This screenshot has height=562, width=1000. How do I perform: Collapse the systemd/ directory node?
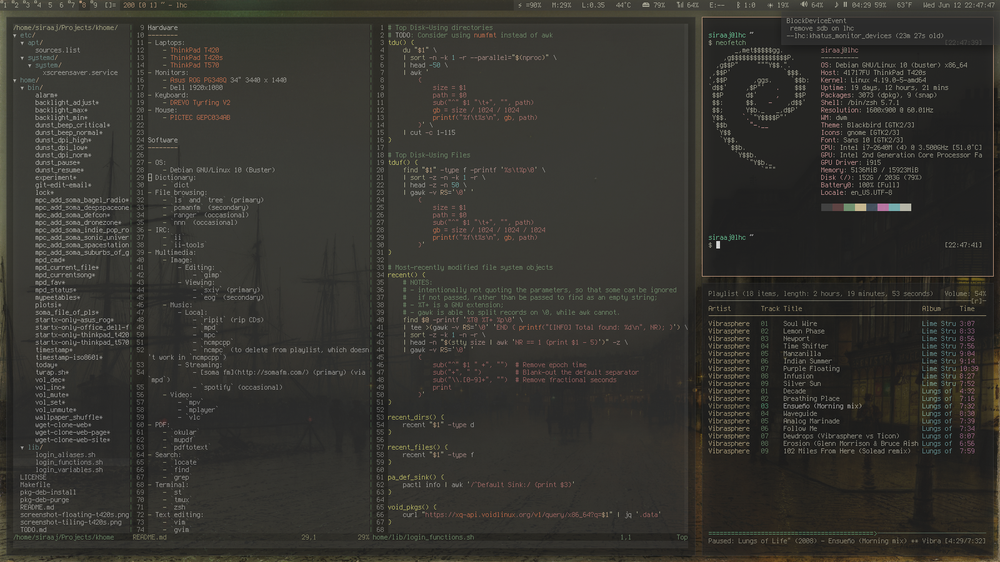point(22,58)
